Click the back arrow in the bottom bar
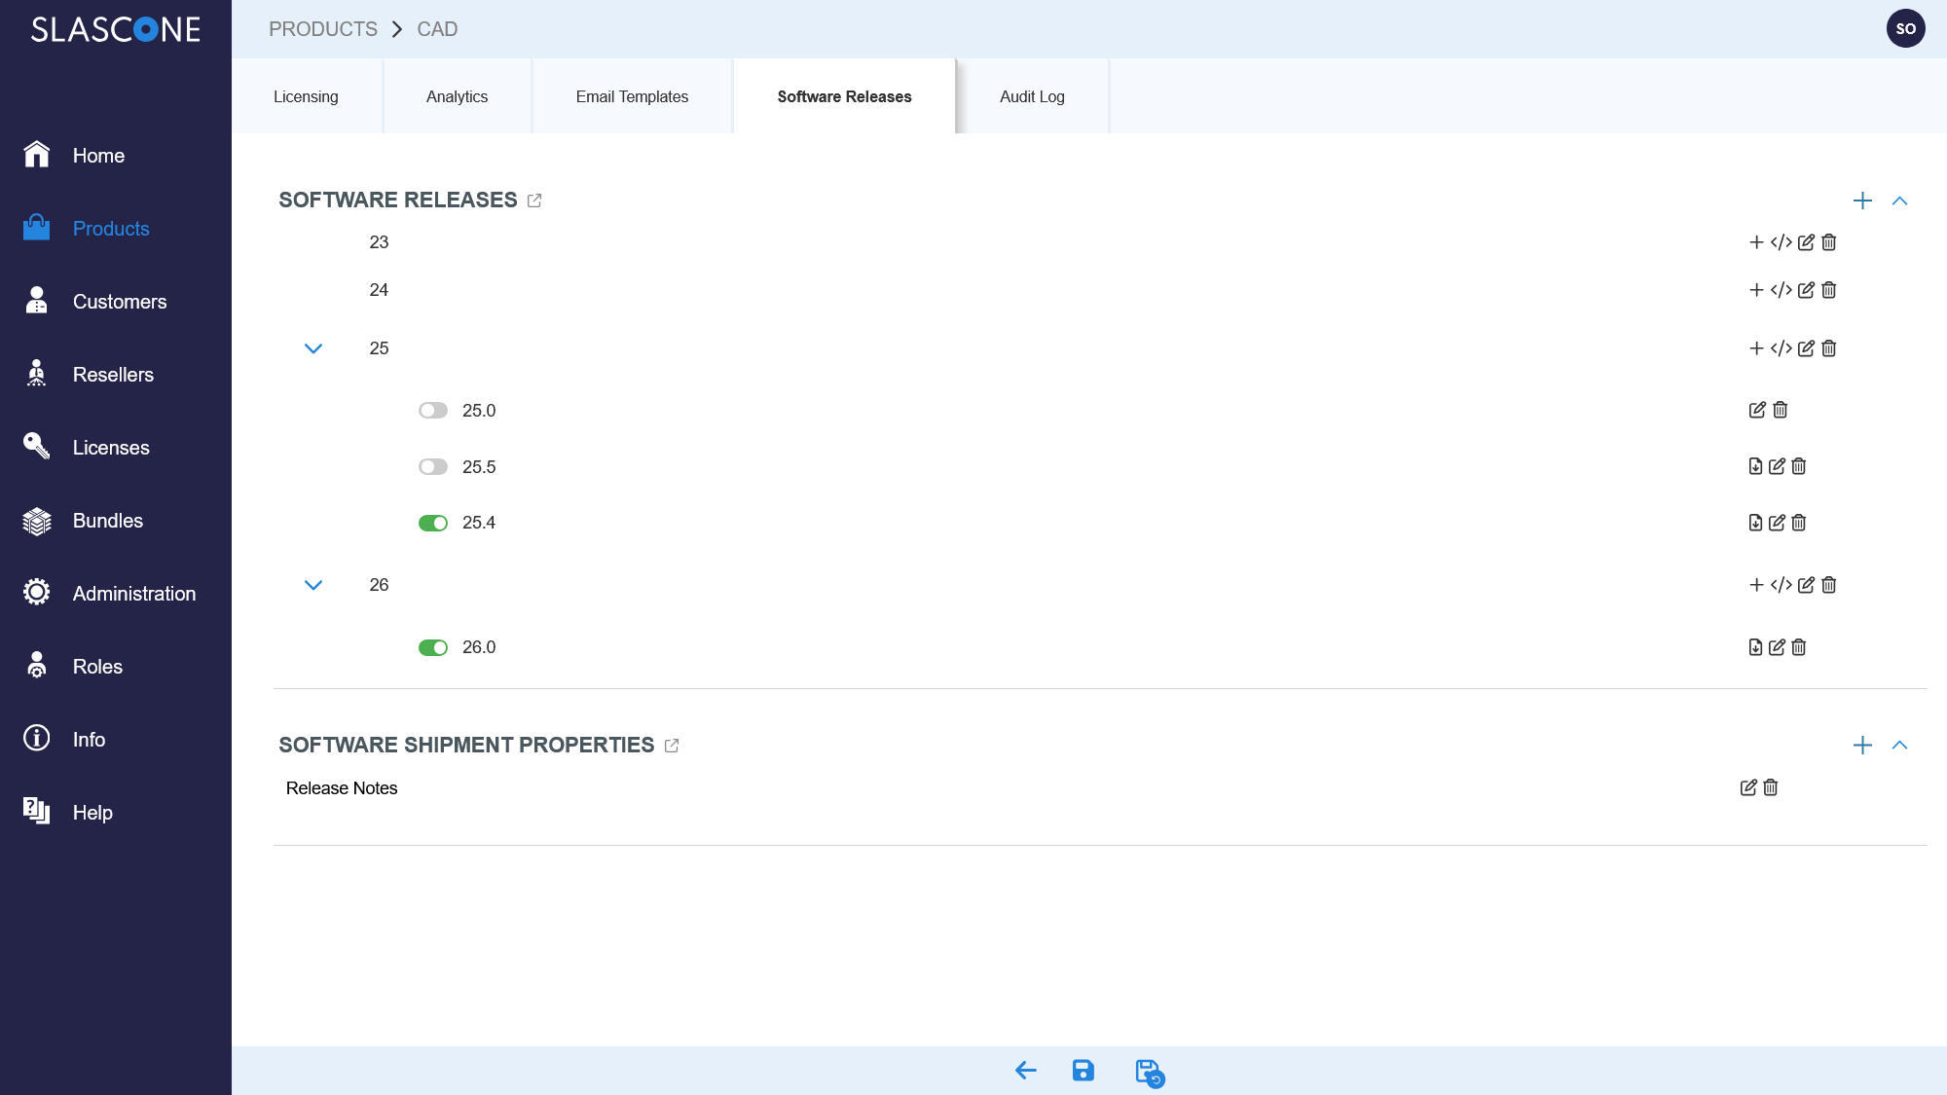The height and width of the screenshot is (1095, 1947). click(1025, 1071)
